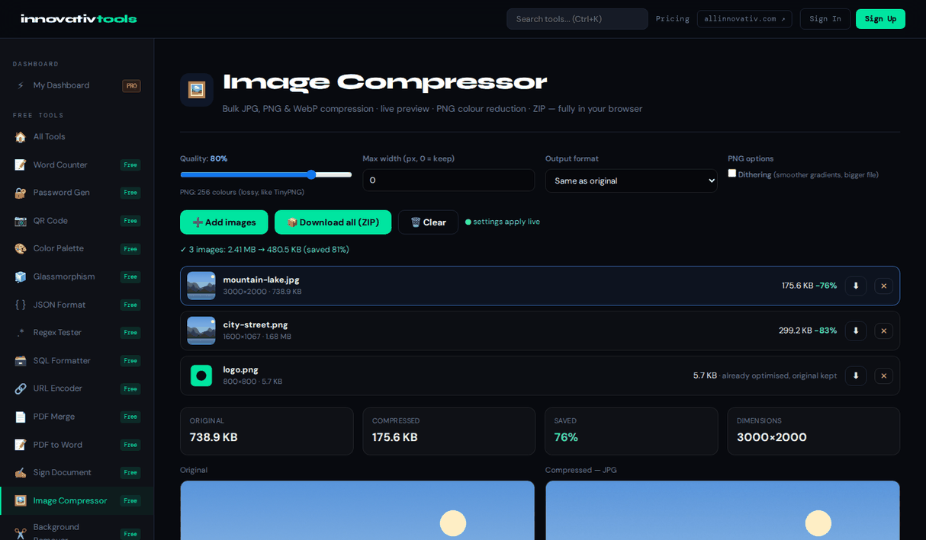Download compressed city-street.png
The image size is (926, 540).
(856, 331)
